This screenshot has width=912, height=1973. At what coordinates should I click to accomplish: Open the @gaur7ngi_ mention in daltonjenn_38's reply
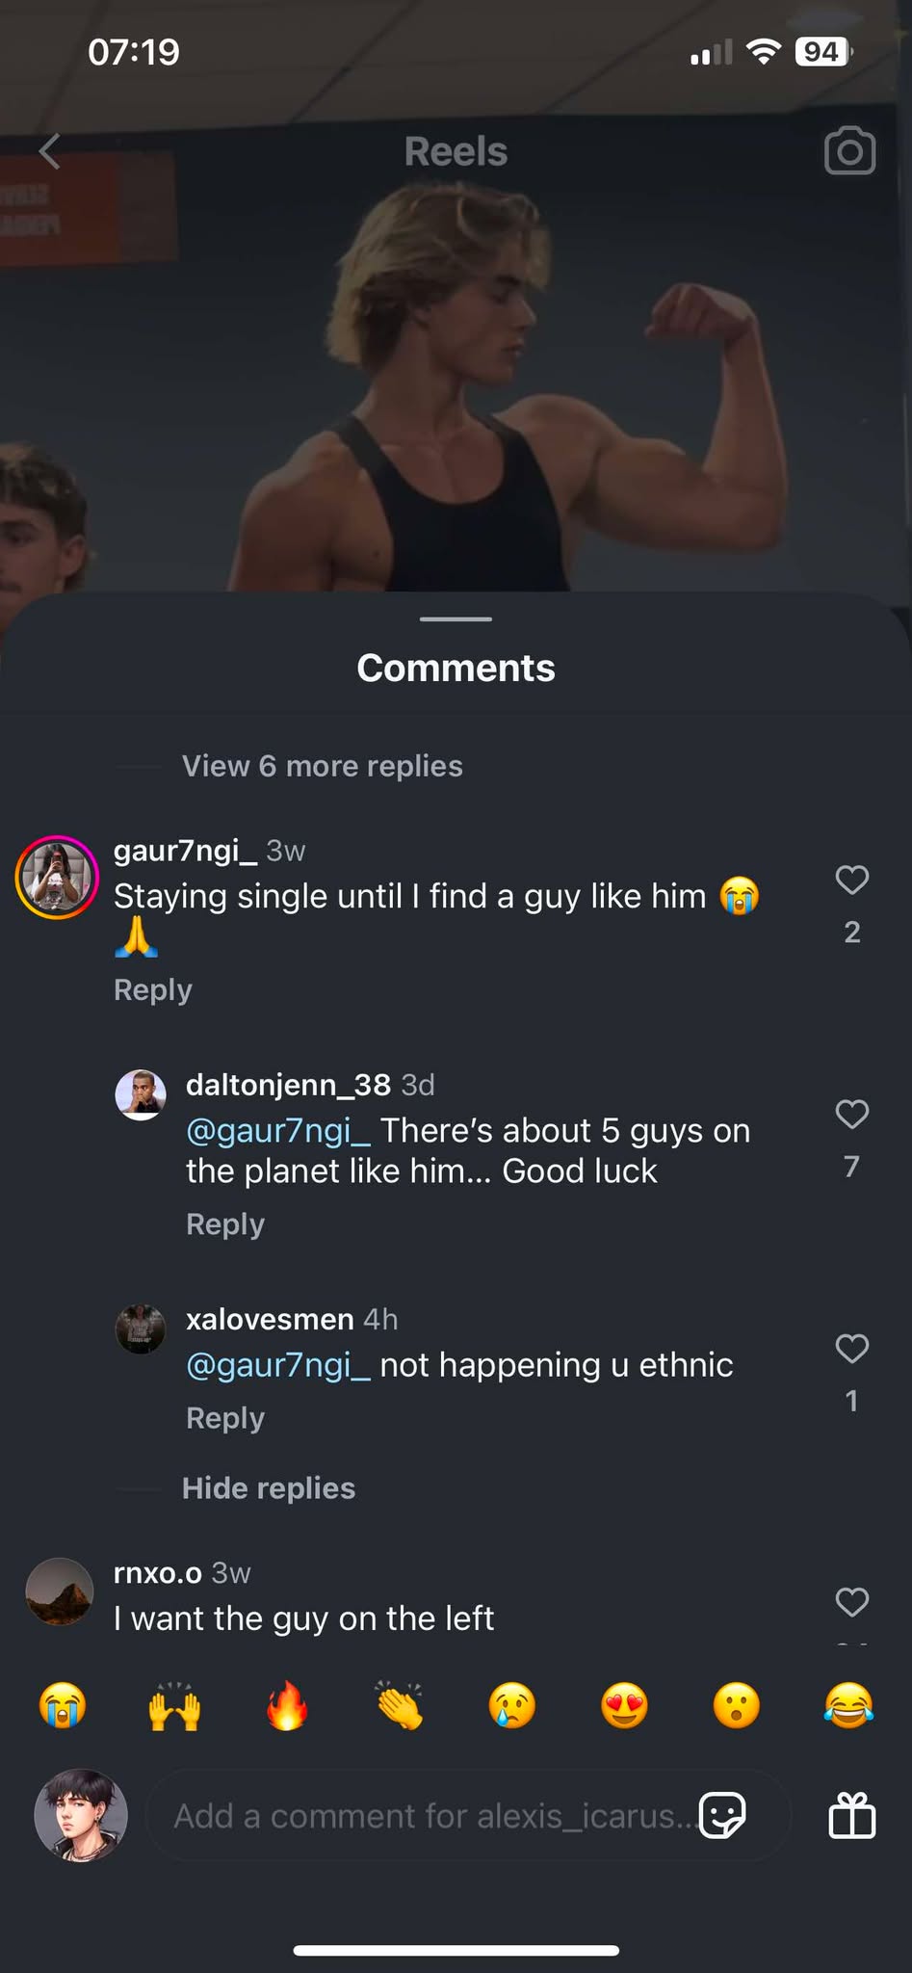277,1131
